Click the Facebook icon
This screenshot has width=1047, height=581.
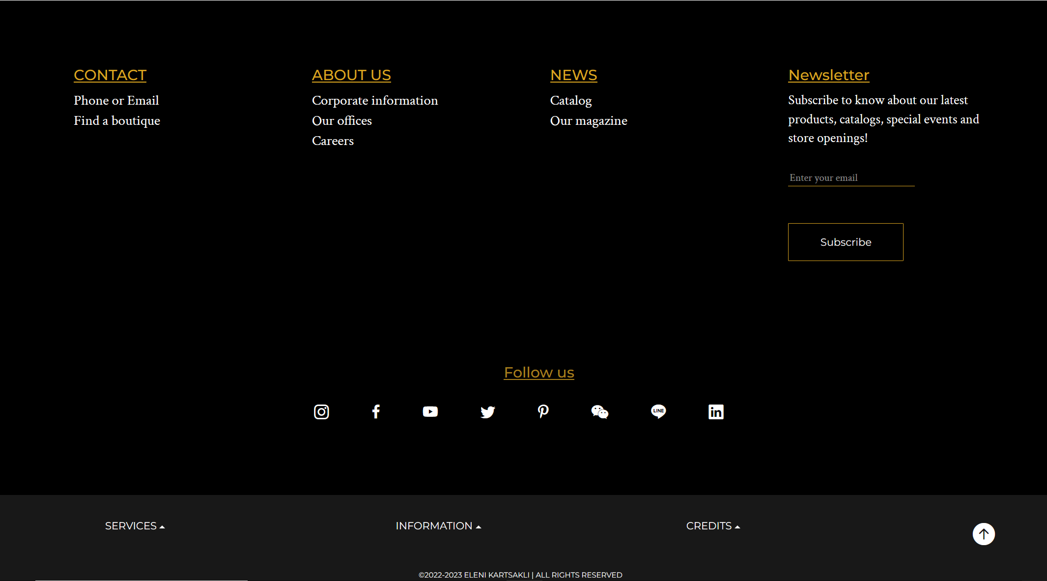point(376,411)
